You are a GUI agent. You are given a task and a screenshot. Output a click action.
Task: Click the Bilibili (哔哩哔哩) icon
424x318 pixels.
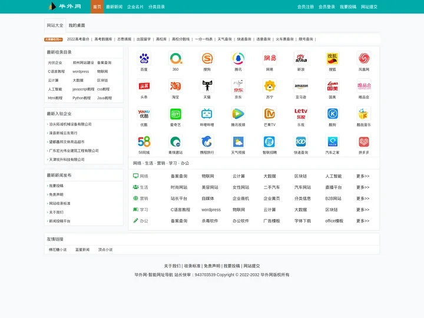click(207, 114)
